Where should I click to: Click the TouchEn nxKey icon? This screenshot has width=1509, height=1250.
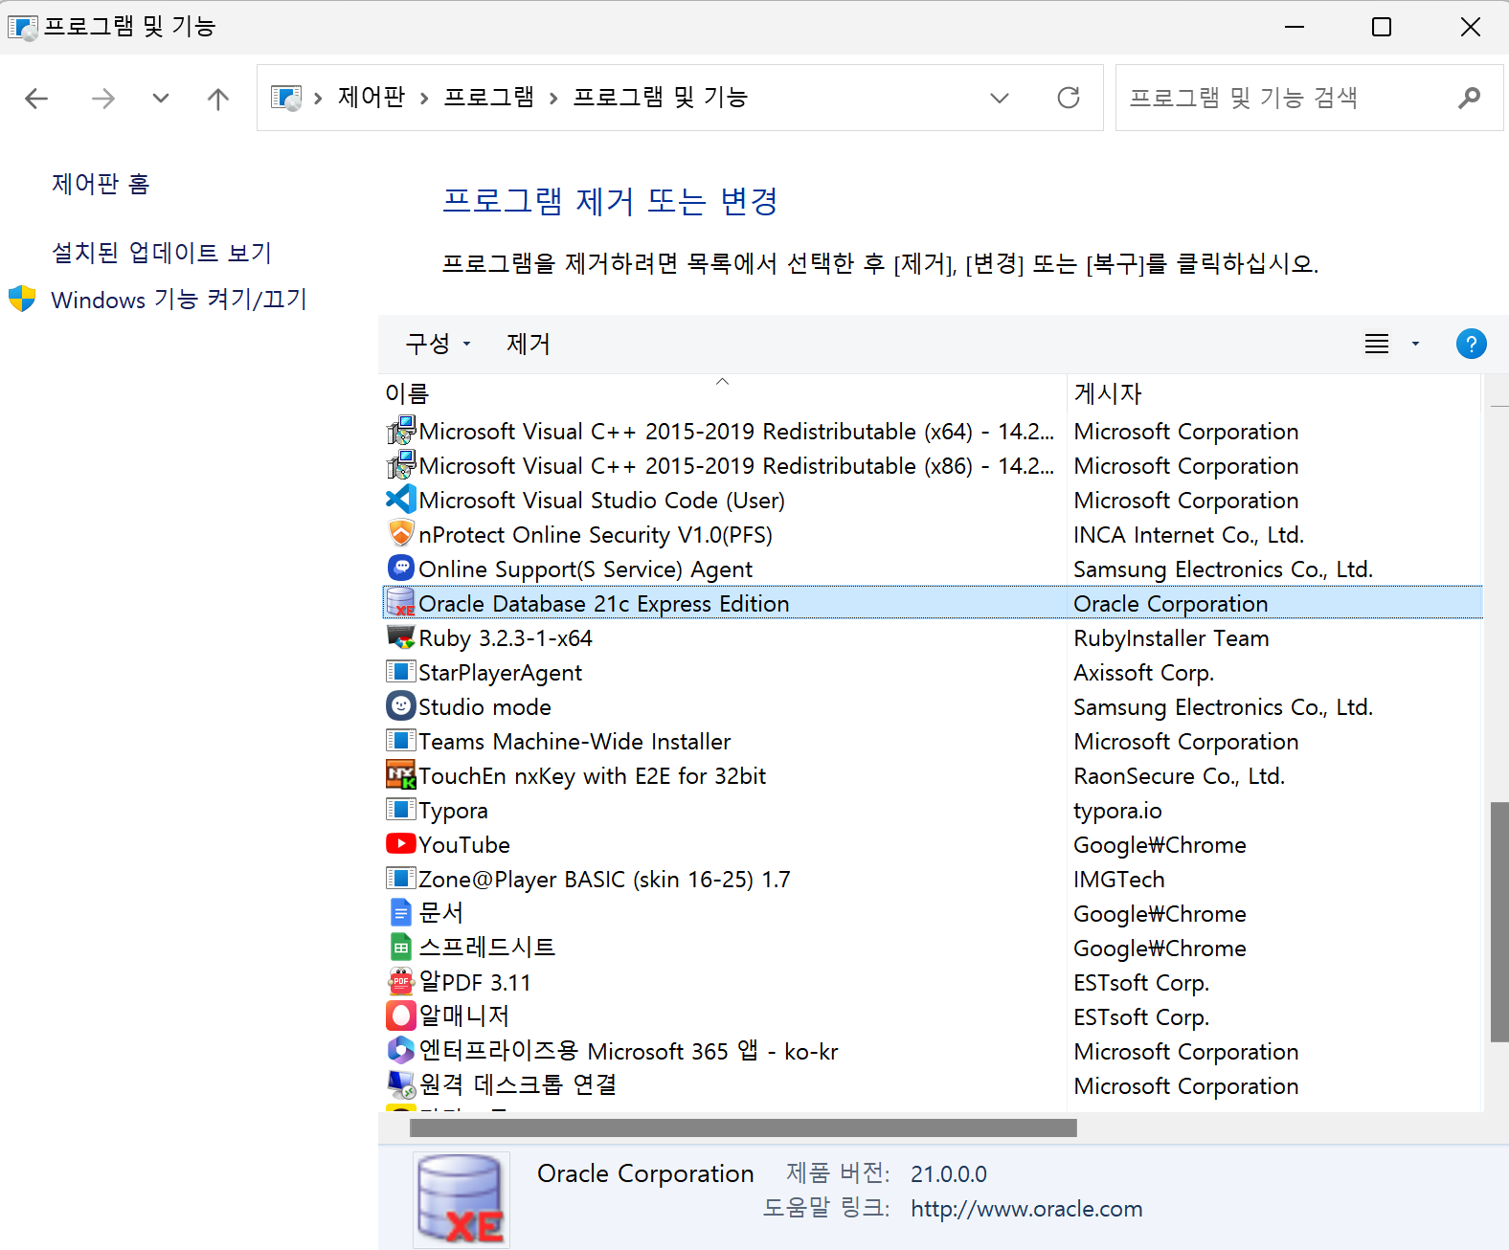[401, 775]
